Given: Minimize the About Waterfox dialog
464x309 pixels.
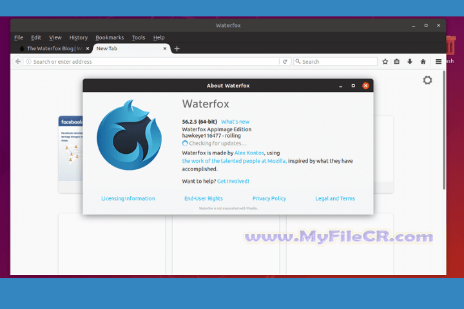Looking at the screenshot, I should 341,86.
